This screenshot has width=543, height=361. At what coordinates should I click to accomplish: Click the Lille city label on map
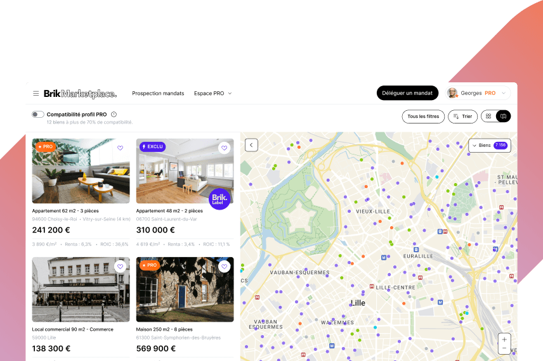click(x=358, y=303)
